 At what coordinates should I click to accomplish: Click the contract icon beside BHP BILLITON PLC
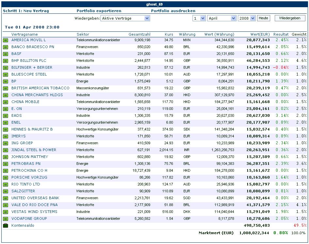tap(6, 61)
